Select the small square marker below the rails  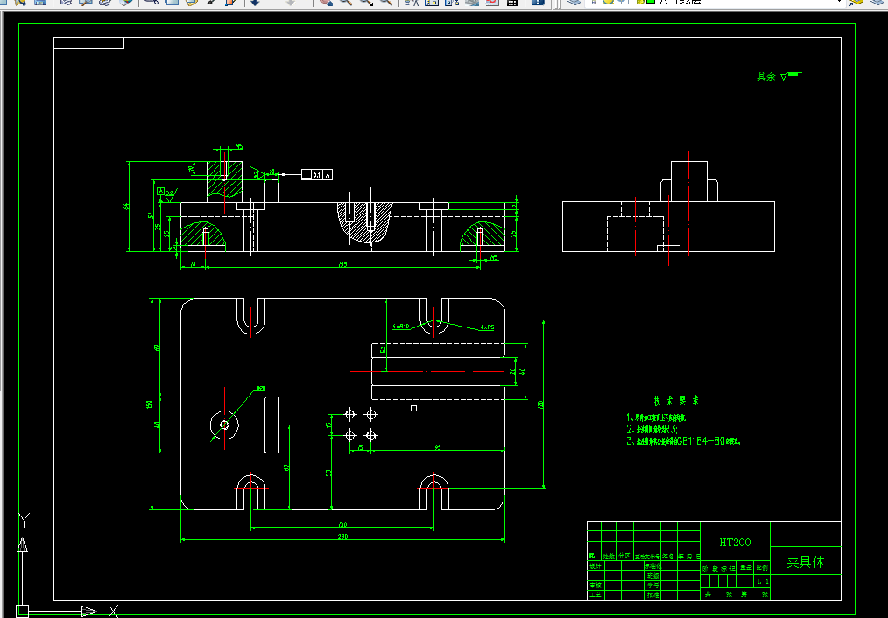[414, 408]
